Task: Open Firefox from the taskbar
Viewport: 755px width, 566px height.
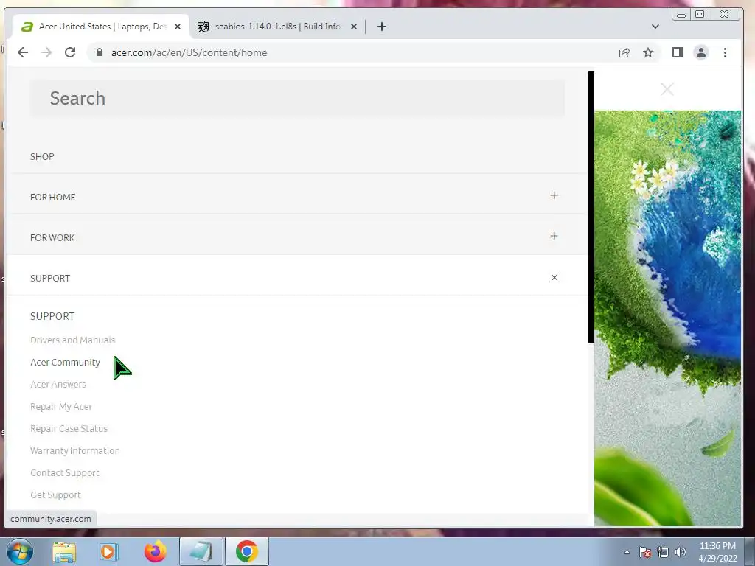Action: (155, 551)
